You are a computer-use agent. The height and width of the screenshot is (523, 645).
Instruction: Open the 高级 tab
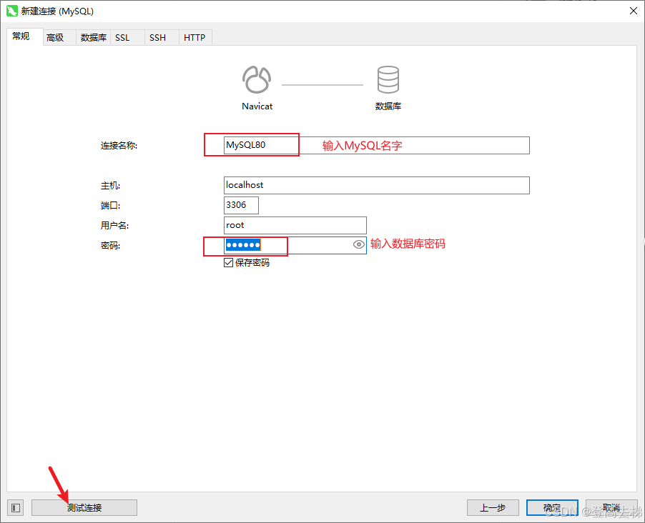[x=59, y=37]
